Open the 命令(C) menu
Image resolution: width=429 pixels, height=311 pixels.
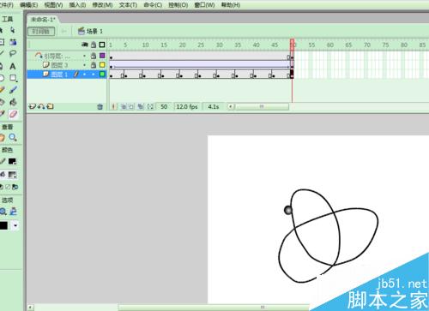point(153,5)
